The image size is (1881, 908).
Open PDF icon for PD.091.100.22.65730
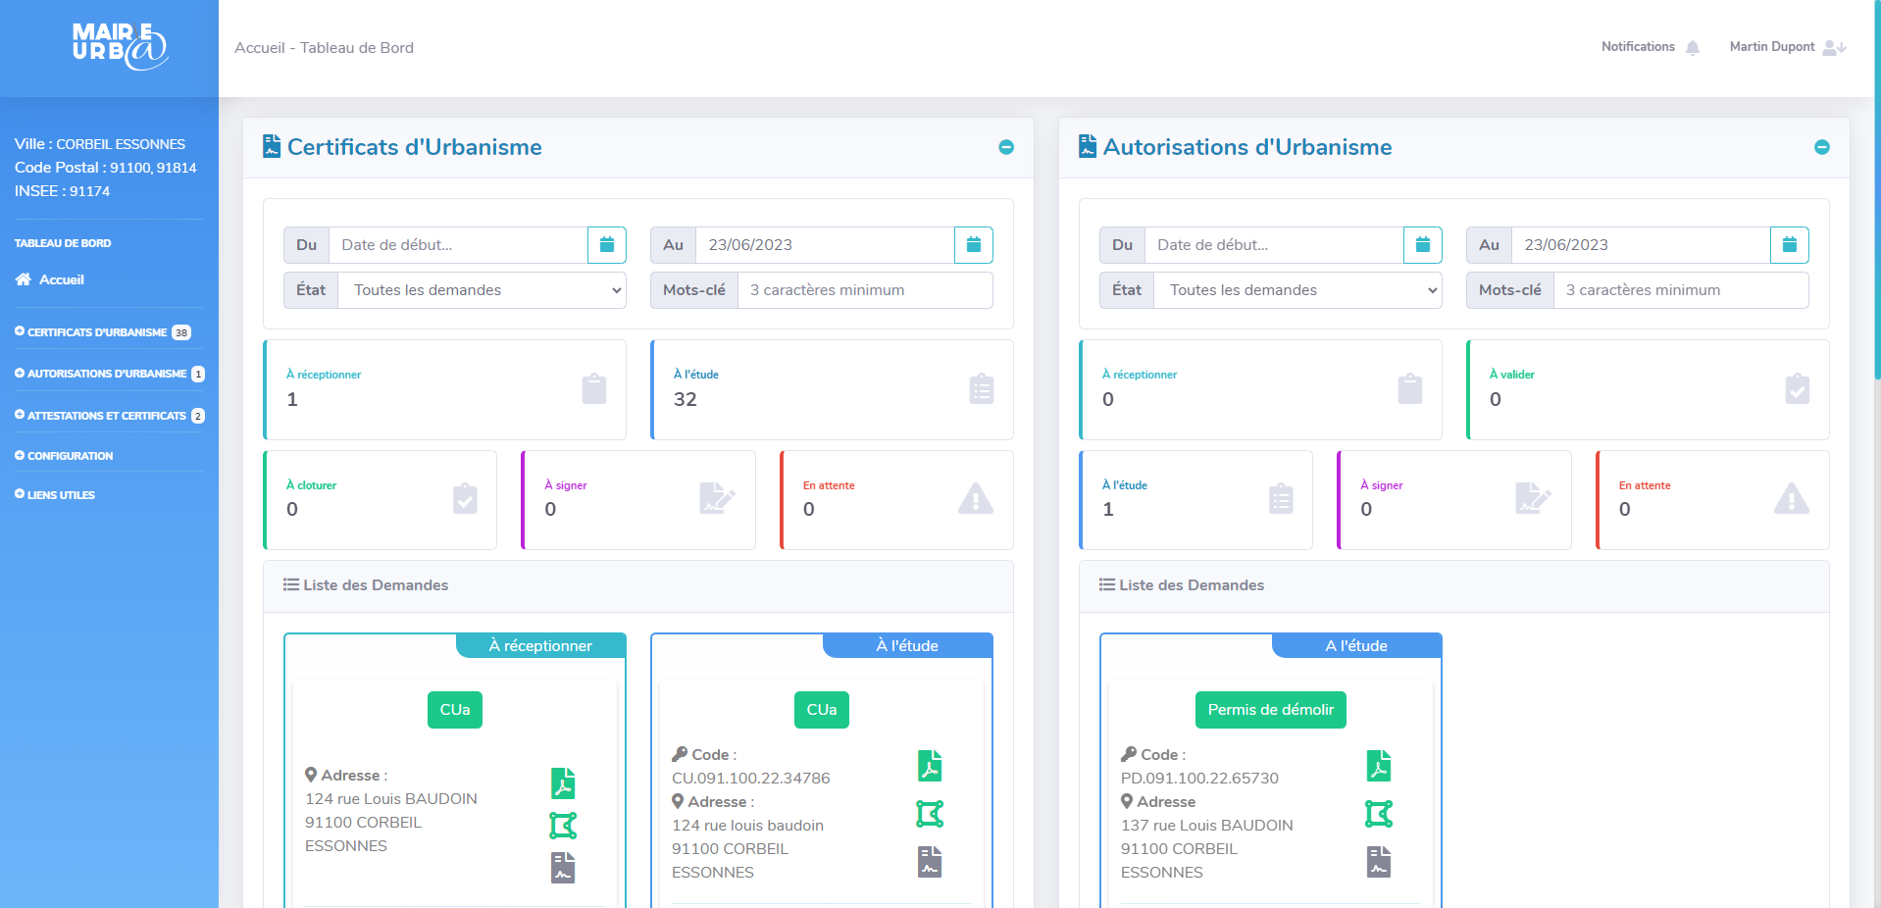click(1379, 766)
